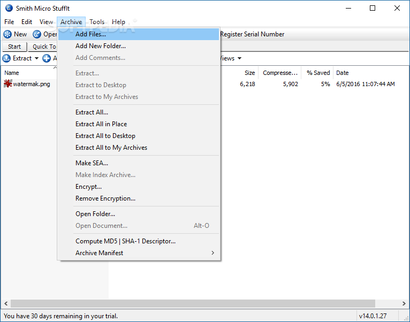Screen dimensions: 410x322
Task: Select Extract All to Desktop
Action: click(x=139, y=136)
